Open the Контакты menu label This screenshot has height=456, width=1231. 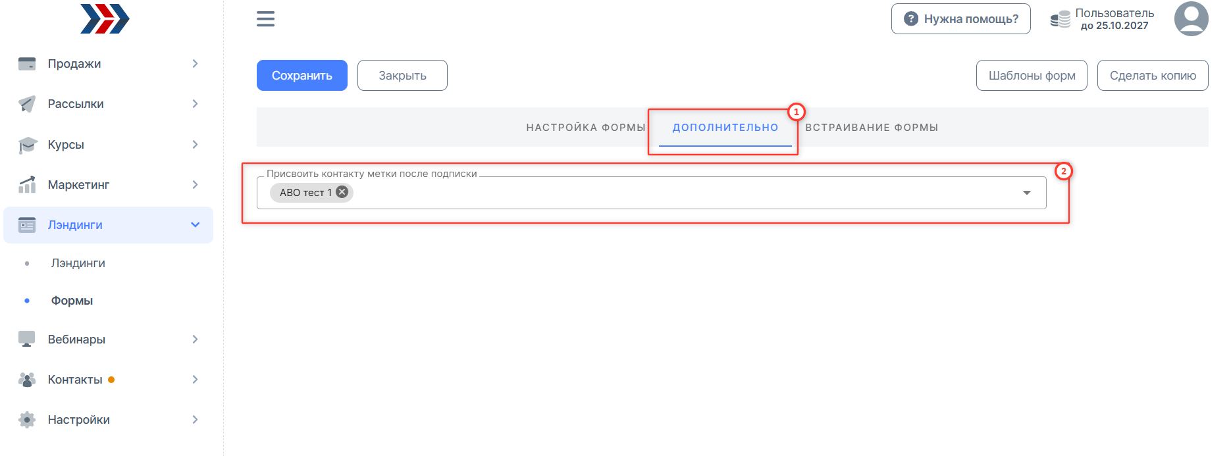coord(75,380)
